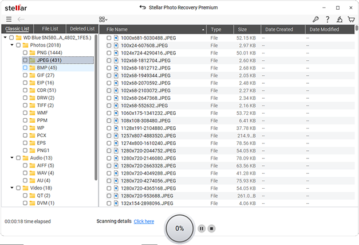Image resolution: width=359 pixels, height=245 pixels.
Task: Click the WAV (4) folder icon
Action: 32,173
